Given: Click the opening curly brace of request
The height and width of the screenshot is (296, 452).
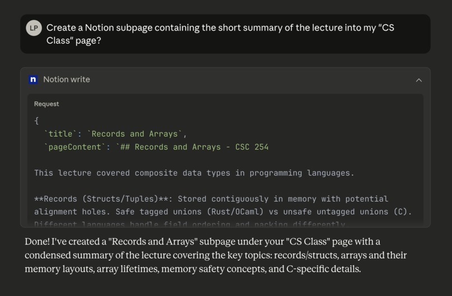Looking at the screenshot, I should (36, 121).
